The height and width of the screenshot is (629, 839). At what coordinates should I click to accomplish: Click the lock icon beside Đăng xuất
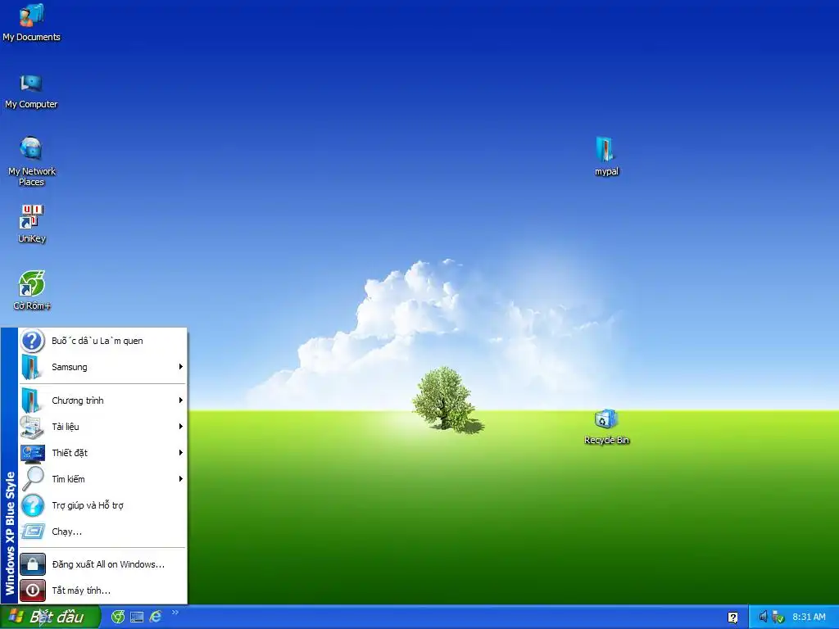(33, 564)
